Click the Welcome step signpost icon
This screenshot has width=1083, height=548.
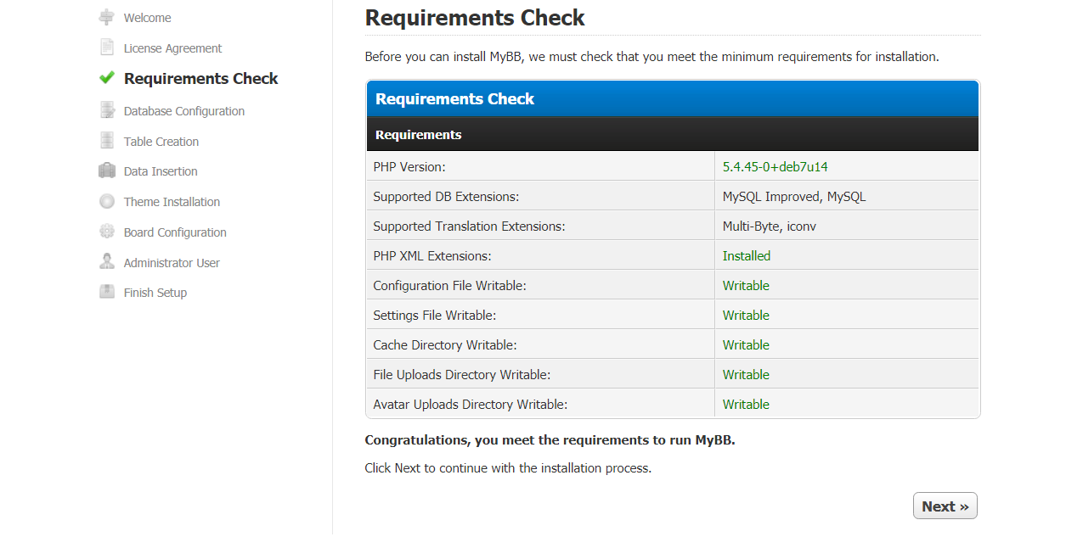pyautogui.click(x=106, y=17)
